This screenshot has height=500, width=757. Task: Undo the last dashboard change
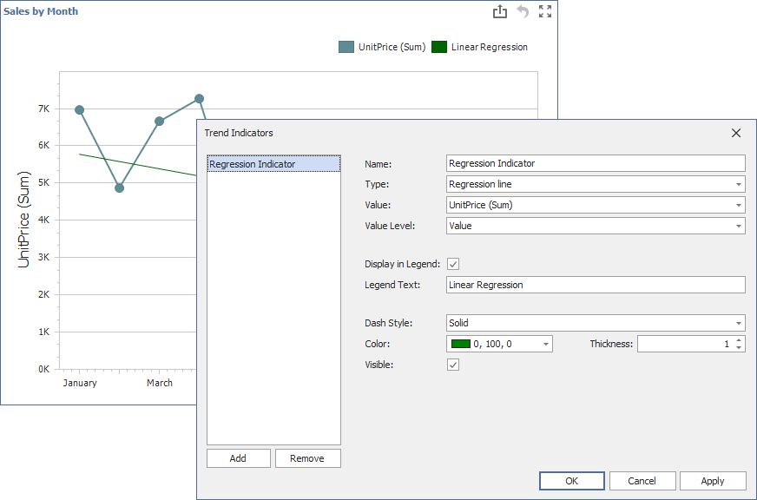(522, 11)
